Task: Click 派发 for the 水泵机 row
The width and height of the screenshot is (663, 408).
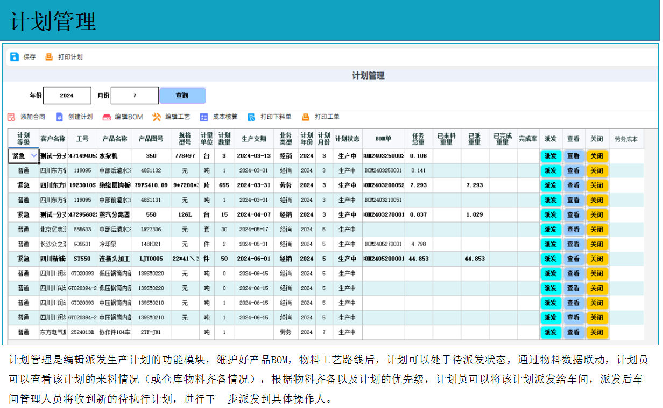Action: coord(551,156)
